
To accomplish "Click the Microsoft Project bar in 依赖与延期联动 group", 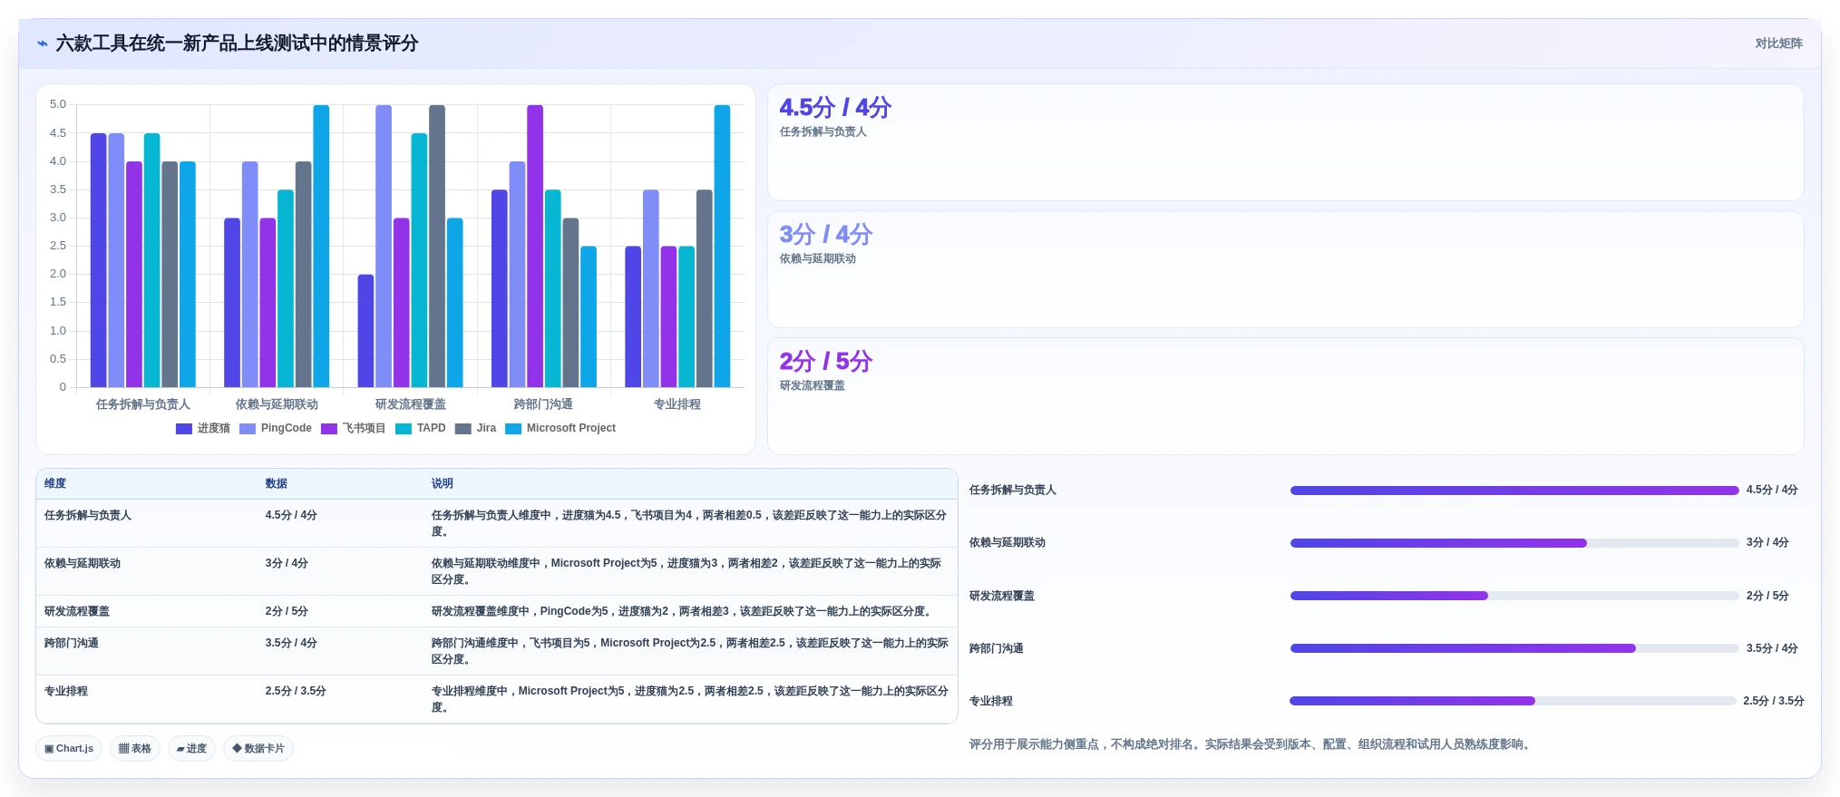I will pyautogui.click(x=321, y=246).
